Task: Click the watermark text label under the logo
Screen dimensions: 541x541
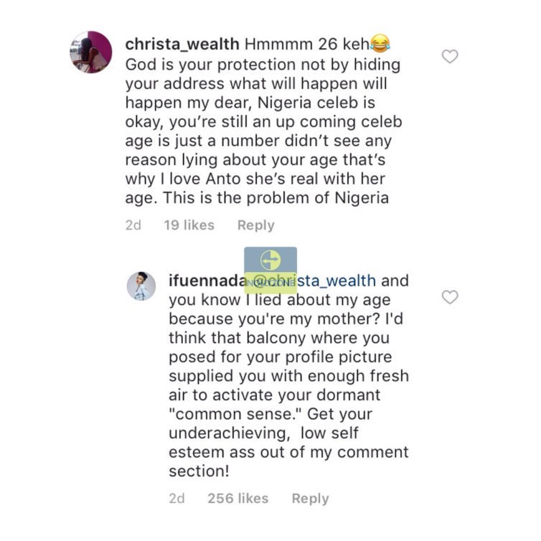Action: (x=270, y=283)
